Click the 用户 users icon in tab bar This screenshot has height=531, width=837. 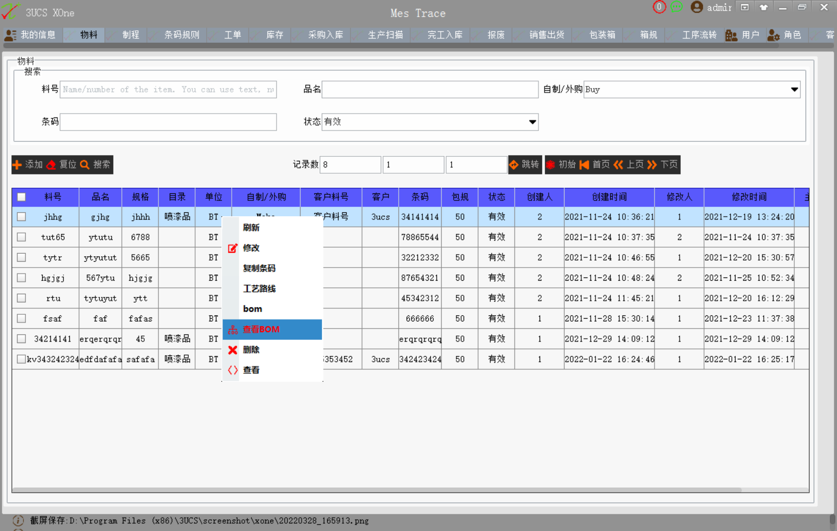pos(732,35)
